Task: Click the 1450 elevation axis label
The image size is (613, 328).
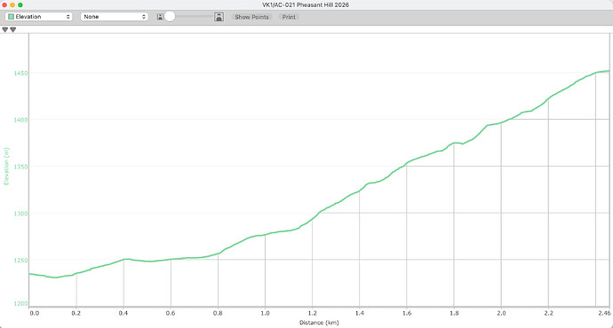Action: pos(20,73)
